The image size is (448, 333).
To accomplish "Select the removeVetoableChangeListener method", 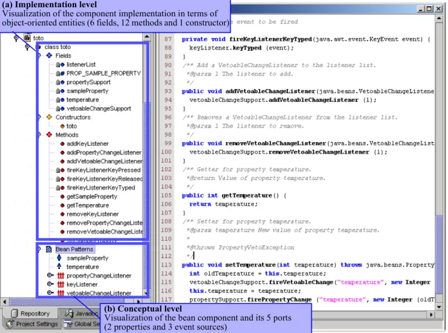I will pos(104,232).
